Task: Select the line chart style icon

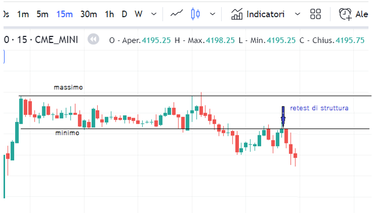Action: click(x=176, y=14)
